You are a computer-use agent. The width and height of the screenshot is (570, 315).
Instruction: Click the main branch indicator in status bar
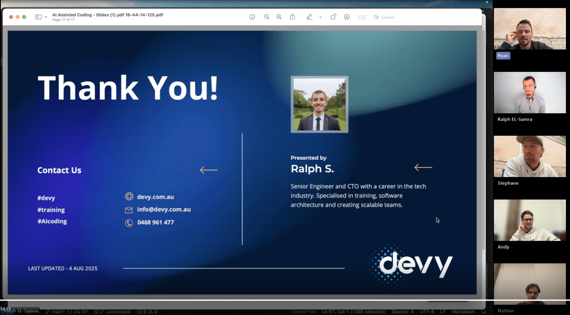[57, 312]
